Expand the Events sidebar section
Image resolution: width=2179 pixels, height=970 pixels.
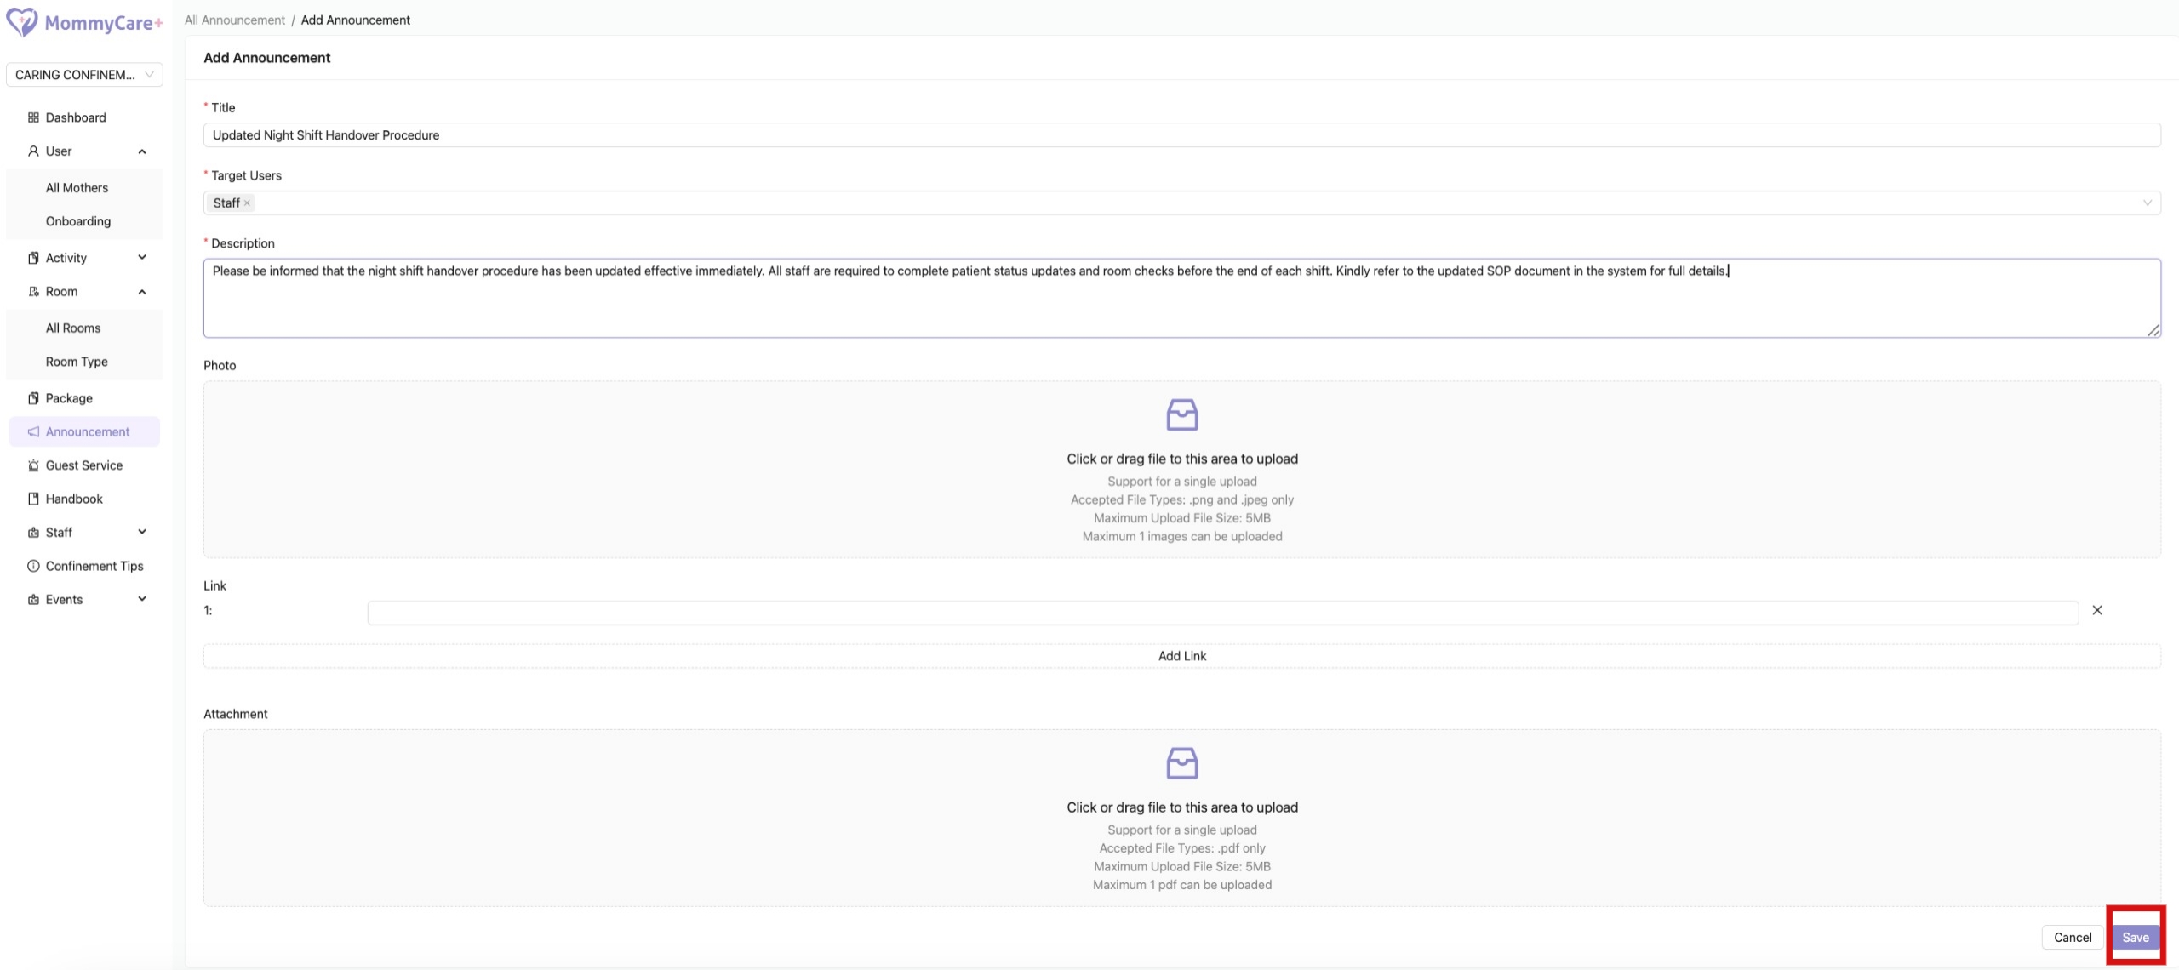click(142, 599)
